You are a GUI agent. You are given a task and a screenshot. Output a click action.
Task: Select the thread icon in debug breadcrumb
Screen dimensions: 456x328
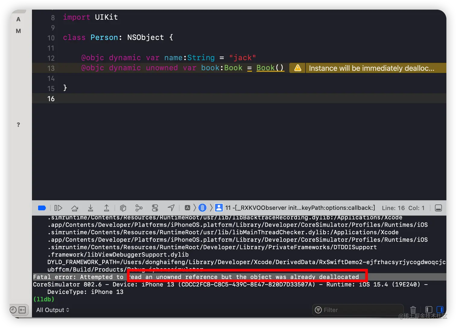pos(202,208)
